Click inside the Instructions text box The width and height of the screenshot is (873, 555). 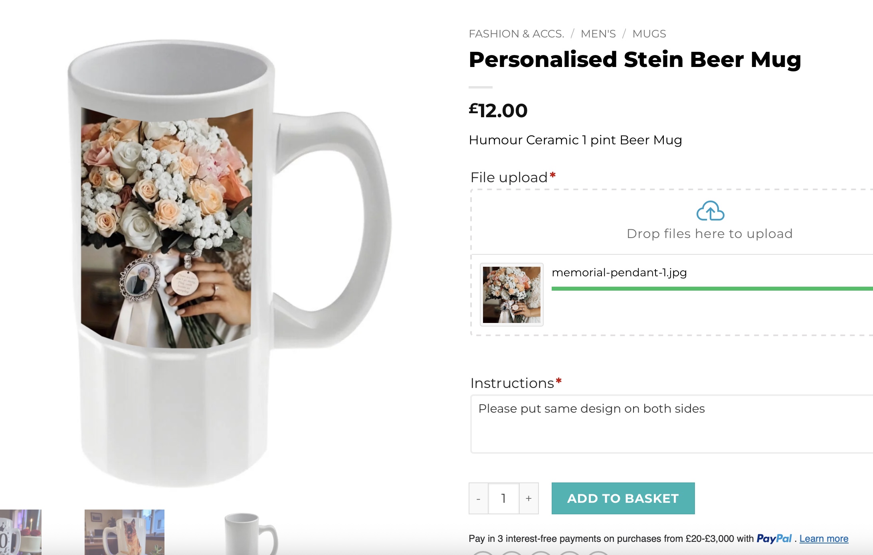tap(671, 424)
